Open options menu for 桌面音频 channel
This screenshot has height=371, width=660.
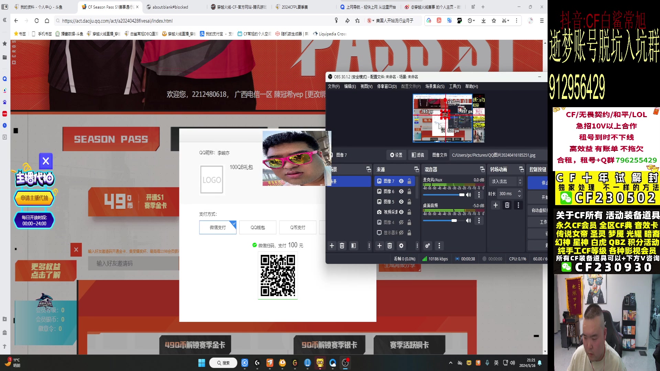click(x=479, y=220)
